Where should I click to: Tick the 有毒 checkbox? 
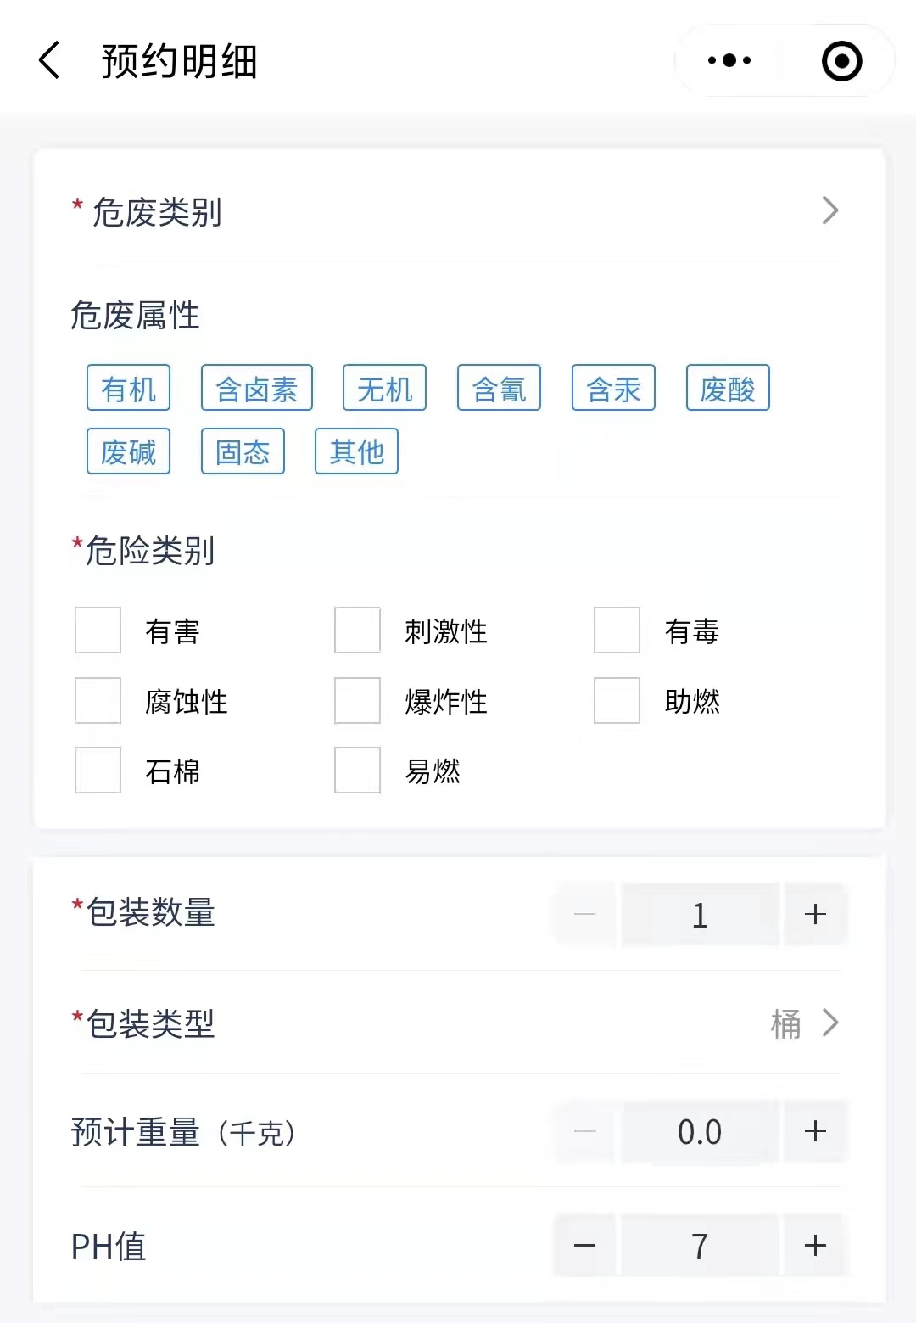(617, 631)
